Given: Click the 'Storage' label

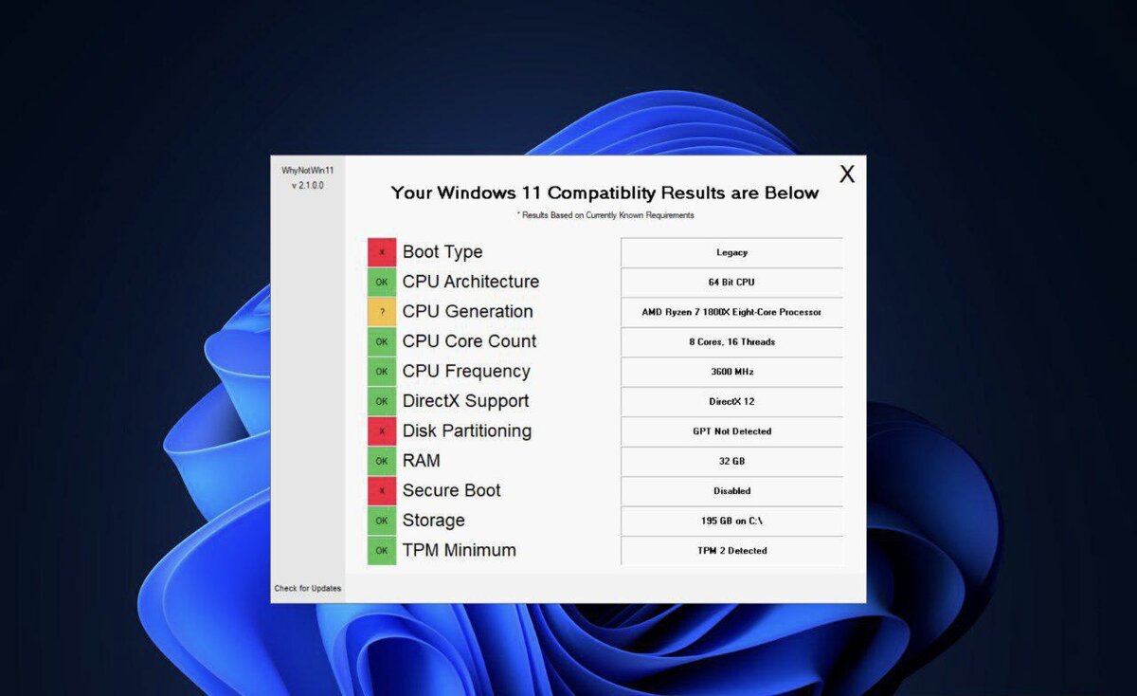Looking at the screenshot, I should [434, 521].
